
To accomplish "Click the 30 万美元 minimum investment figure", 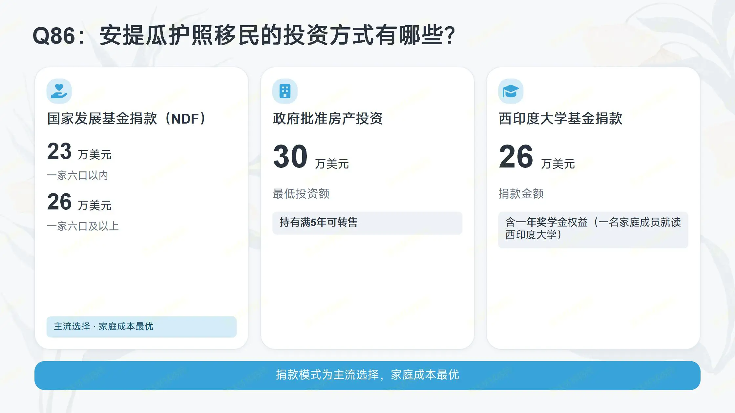I will (311, 157).
